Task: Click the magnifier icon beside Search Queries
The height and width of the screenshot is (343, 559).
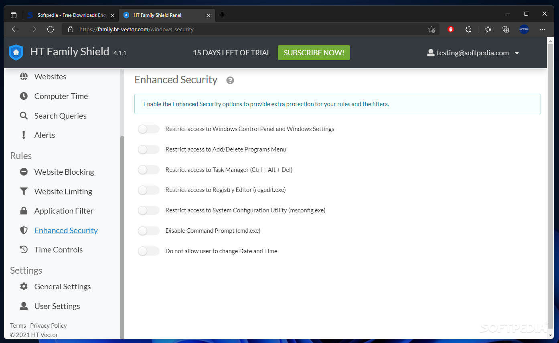Action: pos(24,116)
